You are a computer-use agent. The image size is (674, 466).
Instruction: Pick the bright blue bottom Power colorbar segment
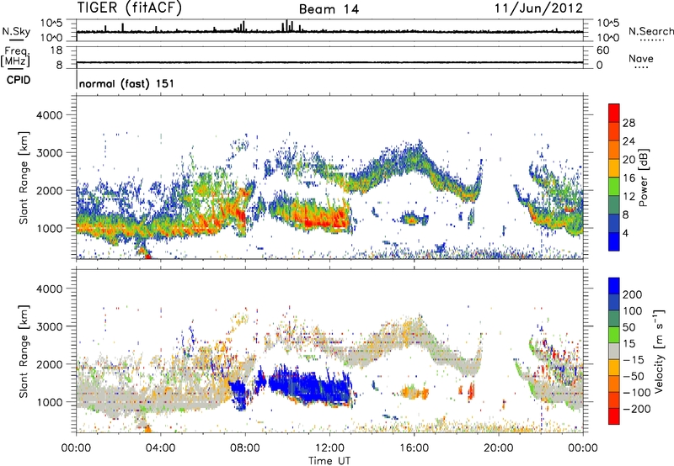[x=614, y=241]
